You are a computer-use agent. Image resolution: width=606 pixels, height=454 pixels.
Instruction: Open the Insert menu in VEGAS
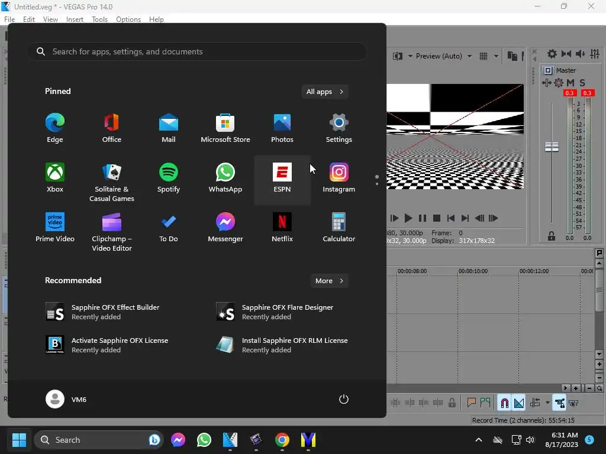coord(75,20)
